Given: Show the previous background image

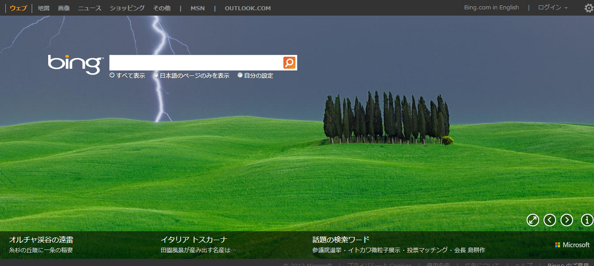Looking at the screenshot, I should click(550, 220).
